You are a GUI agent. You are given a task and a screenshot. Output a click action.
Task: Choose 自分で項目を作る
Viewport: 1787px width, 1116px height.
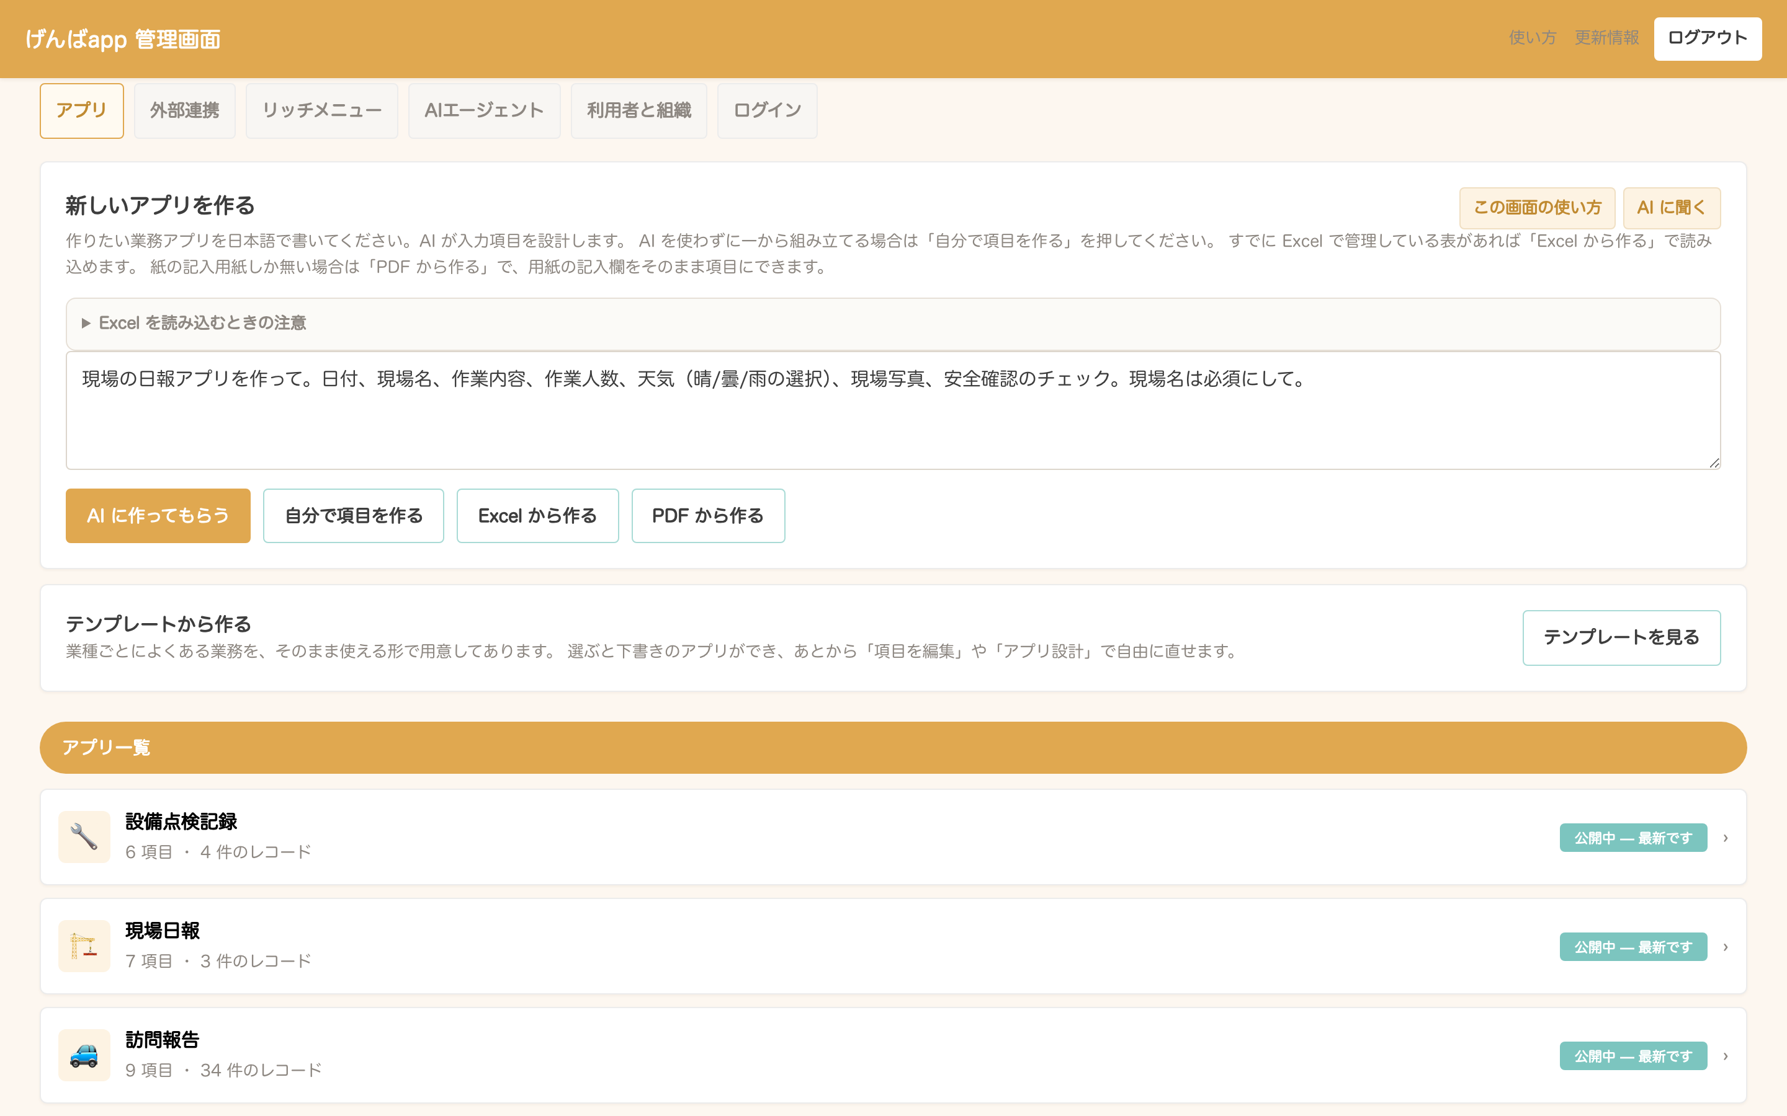pyautogui.click(x=354, y=516)
